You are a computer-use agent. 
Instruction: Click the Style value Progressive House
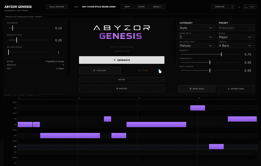coord(55,61)
